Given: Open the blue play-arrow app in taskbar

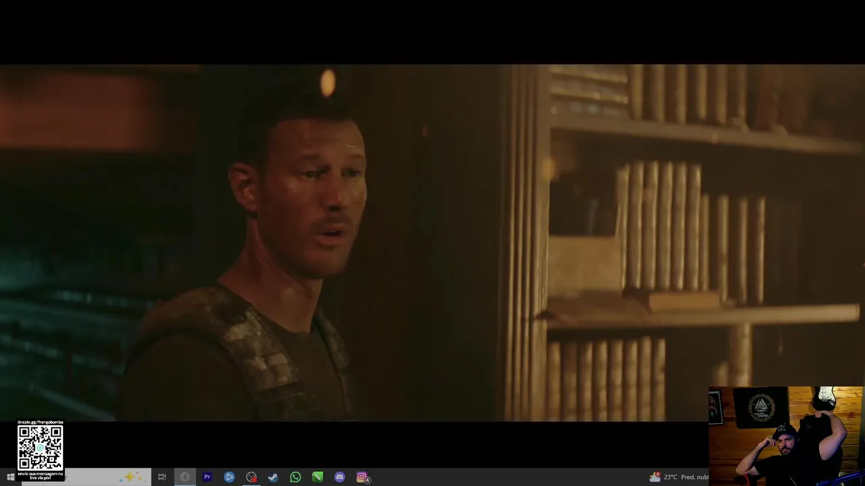Looking at the screenshot, I should [x=229, y=477].
